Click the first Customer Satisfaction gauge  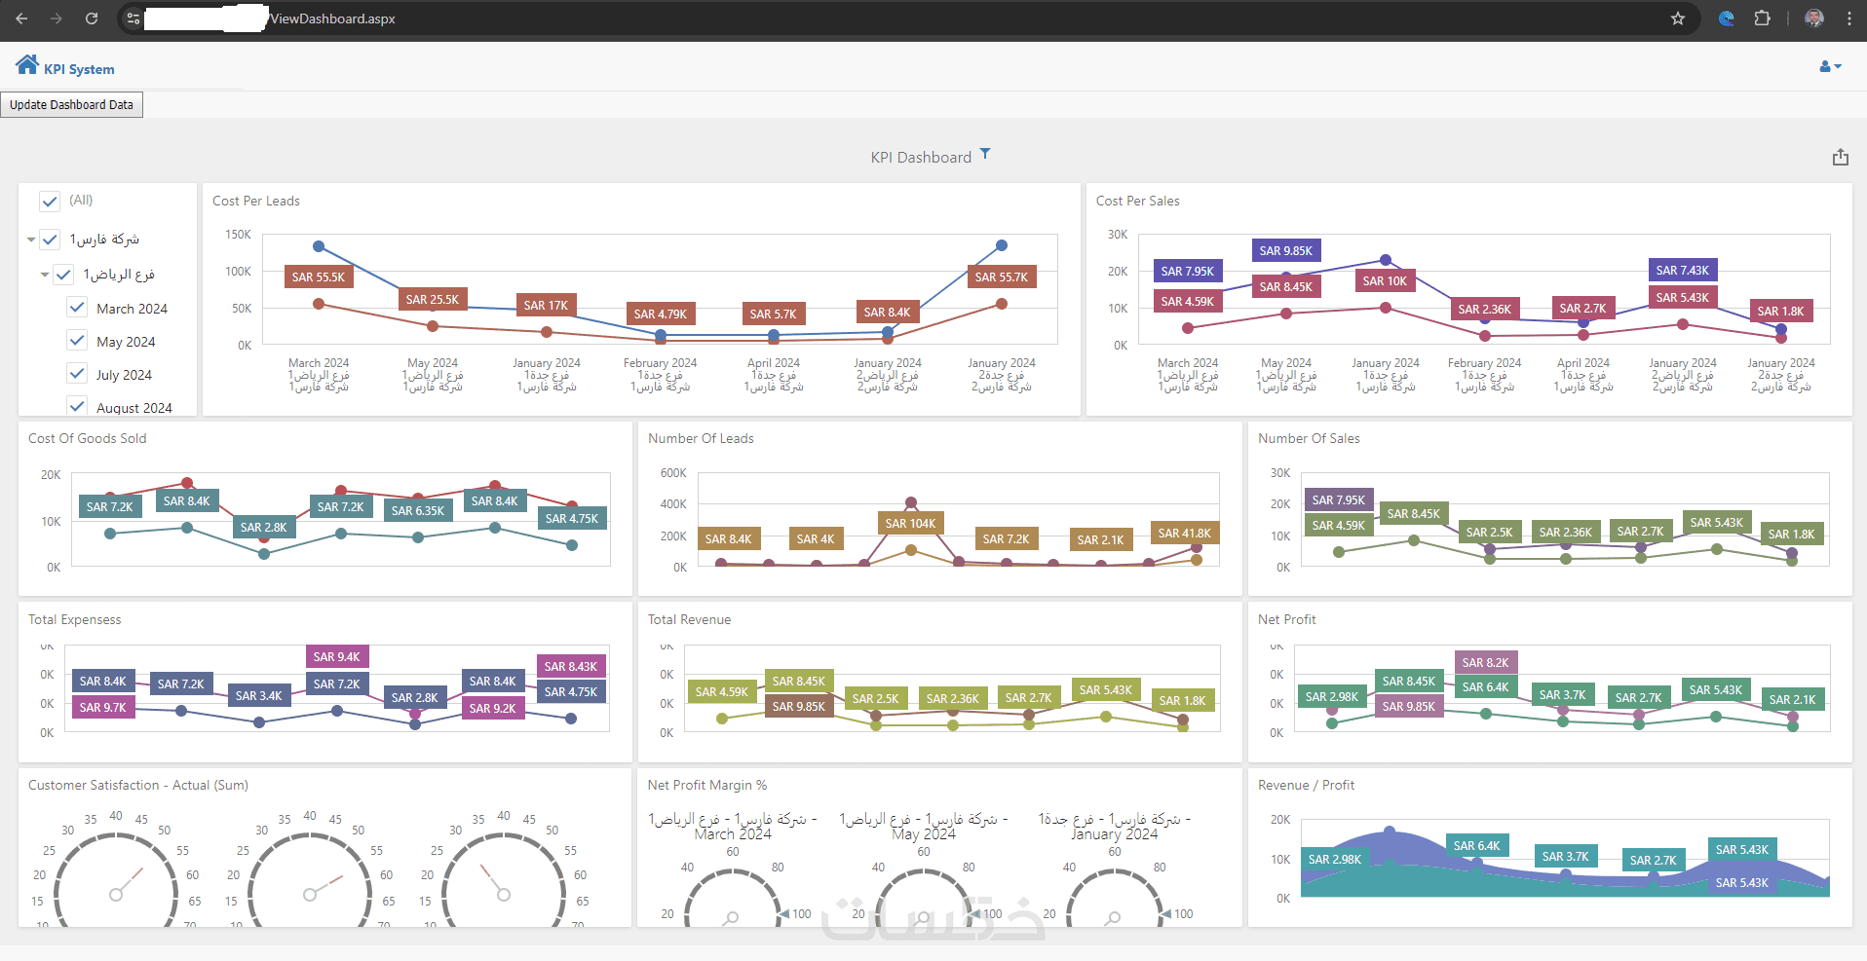(116, 881)
